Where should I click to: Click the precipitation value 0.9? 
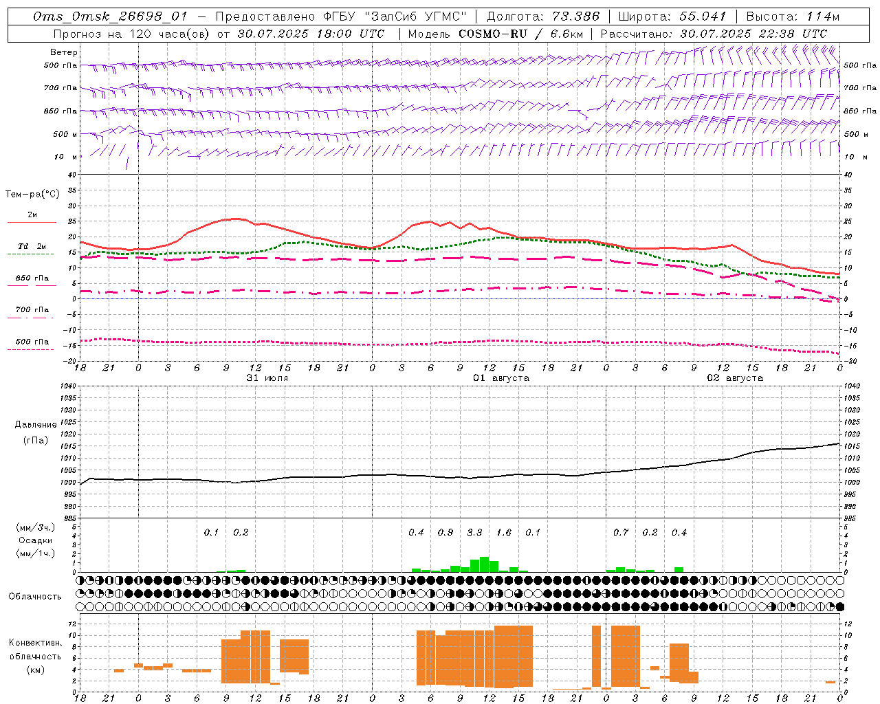pos(445,532)
